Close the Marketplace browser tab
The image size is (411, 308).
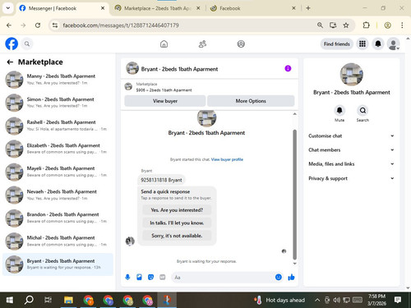(x=198, y=8)
